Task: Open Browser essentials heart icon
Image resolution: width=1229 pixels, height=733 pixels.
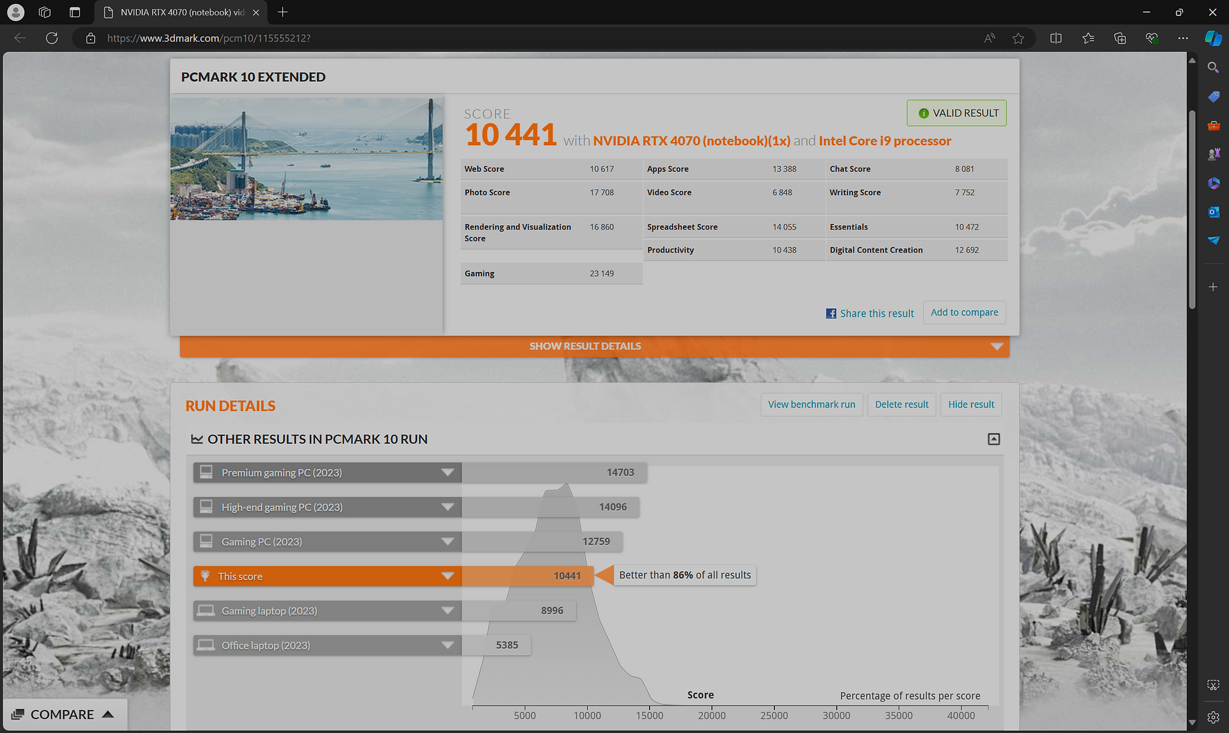Action: point(1152,38)
